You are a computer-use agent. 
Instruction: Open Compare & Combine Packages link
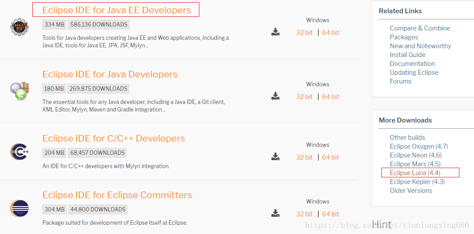pyautogui.click(x=420, y=33)
